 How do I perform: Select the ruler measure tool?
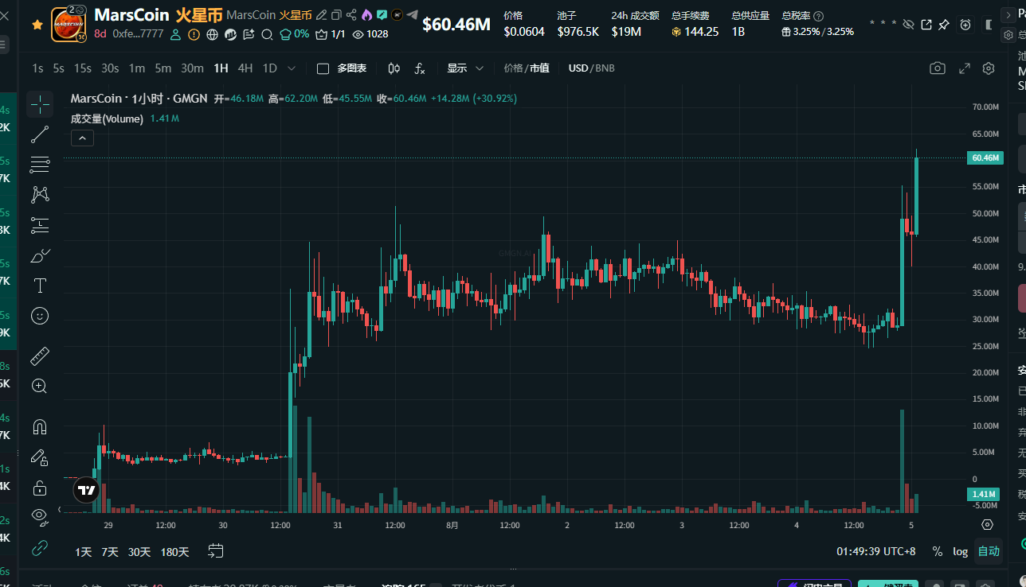coord(40,356)
